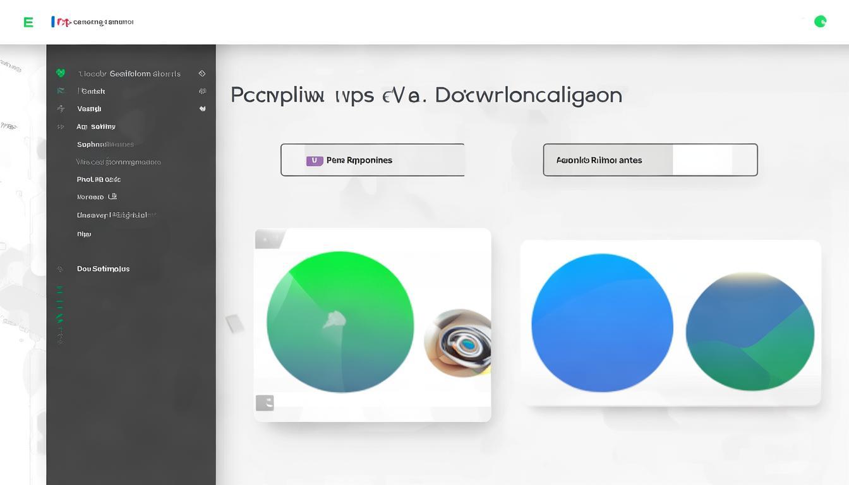Click the gray tag at green card's top-left
Image resolution: width=849 pixels, height=485 pixels.
269,239
